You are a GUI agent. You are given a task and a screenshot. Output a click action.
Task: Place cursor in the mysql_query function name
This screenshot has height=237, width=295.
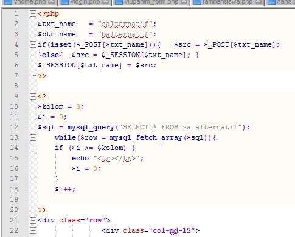91,128
